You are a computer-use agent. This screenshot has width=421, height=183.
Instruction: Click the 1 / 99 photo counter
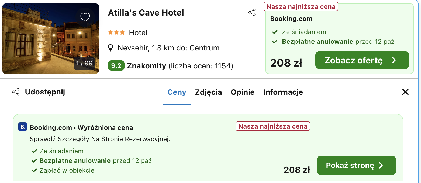coord(84,63)
